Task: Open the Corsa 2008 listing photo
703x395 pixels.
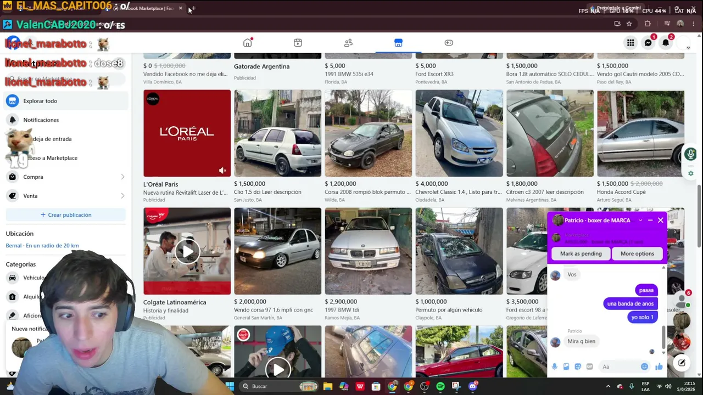Action: pos(369,133)
